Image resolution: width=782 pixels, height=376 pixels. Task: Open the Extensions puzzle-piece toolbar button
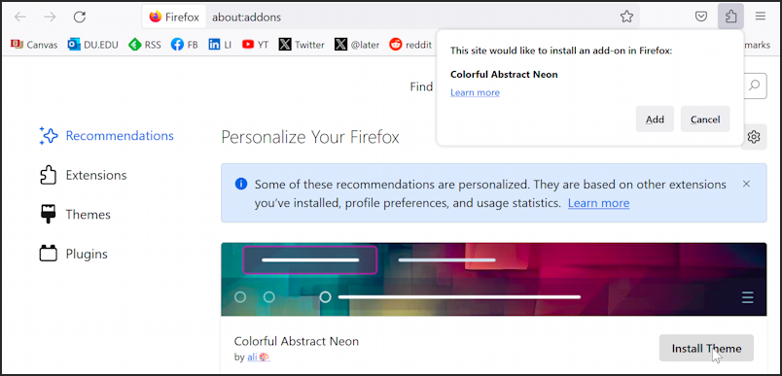point(730,17)
